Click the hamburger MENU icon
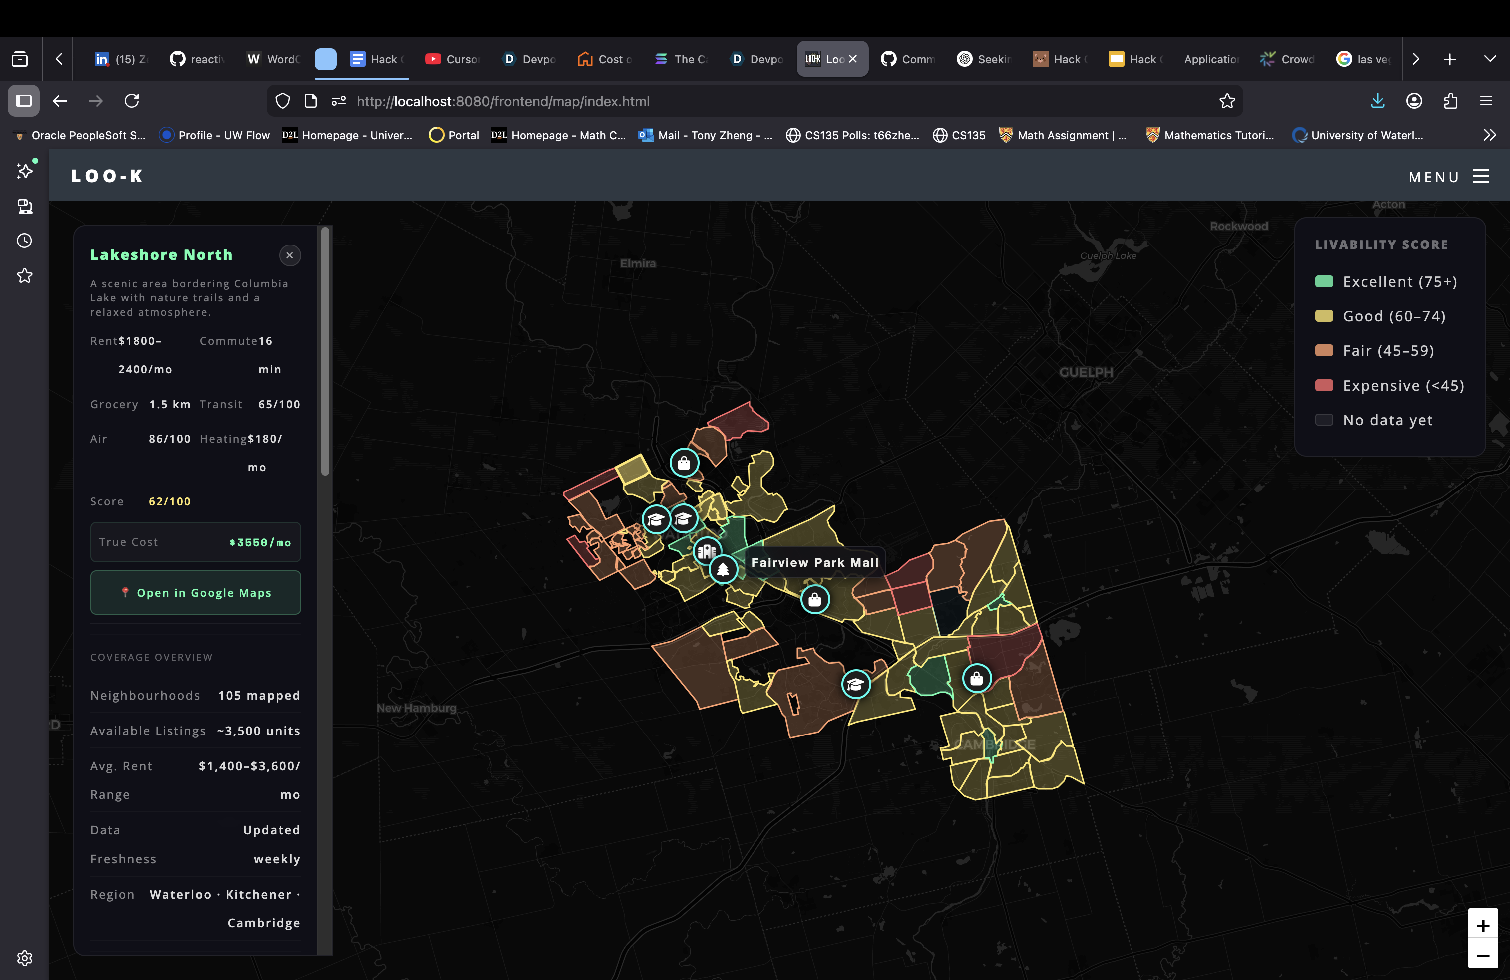This screenshot has width=1510, height=980. coord(1481,176)
